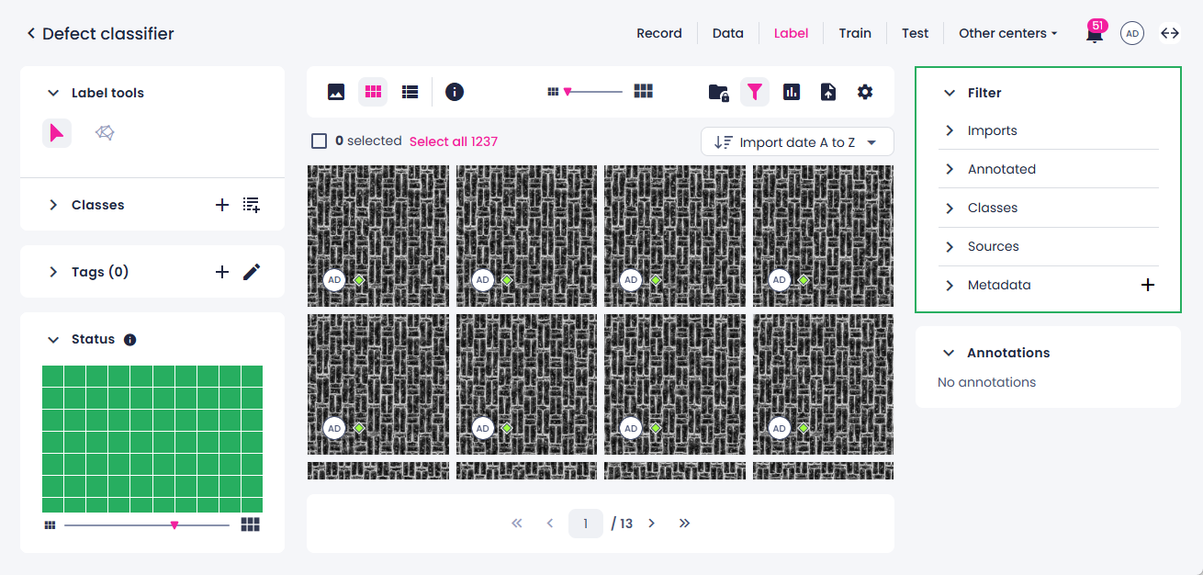Viewport: 1203px width, 575px height.
Task: Open the Train tab
Action: pos(855,33)
